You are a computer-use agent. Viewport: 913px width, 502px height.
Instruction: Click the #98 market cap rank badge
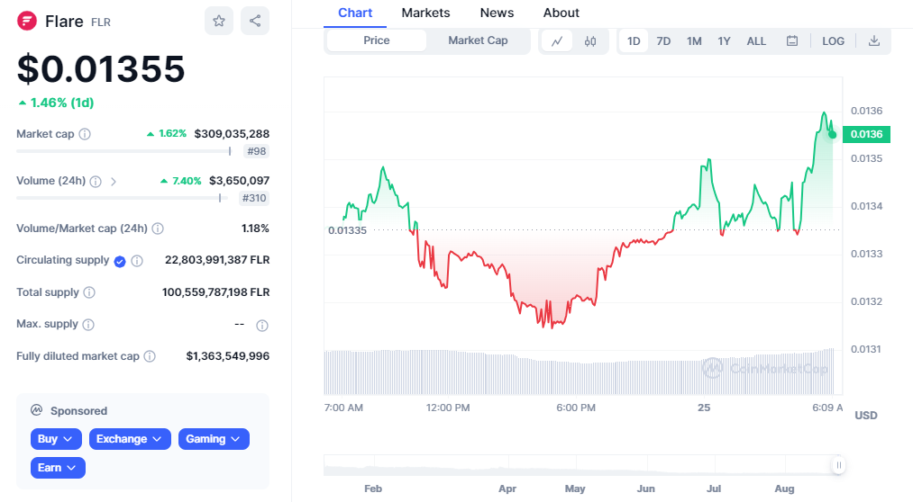click(x=257, y=152)
